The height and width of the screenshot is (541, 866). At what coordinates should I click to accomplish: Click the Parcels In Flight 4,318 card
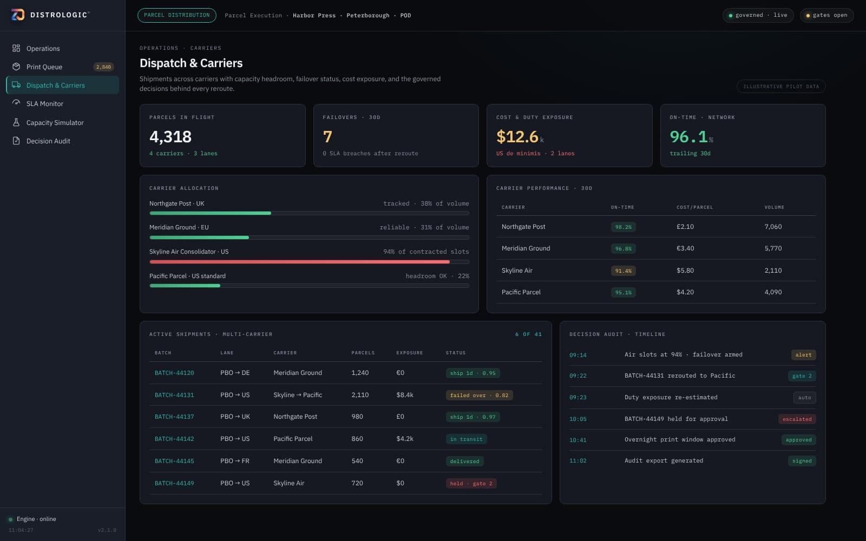click(x=222, y=135)
